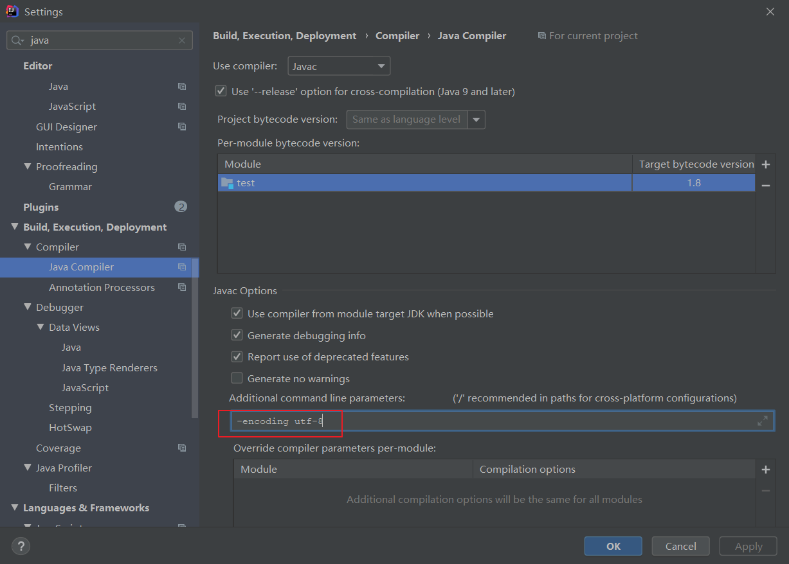Open the Intentions settings page
The image size is (789, 564).
pyautogui.click(x=59, y=146)
